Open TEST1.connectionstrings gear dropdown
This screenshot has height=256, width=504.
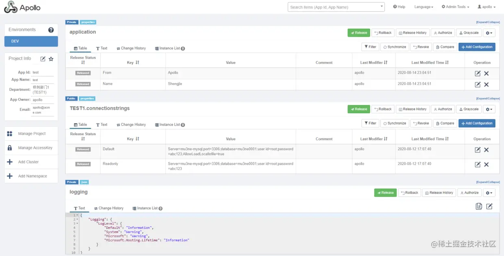[489, 109]
